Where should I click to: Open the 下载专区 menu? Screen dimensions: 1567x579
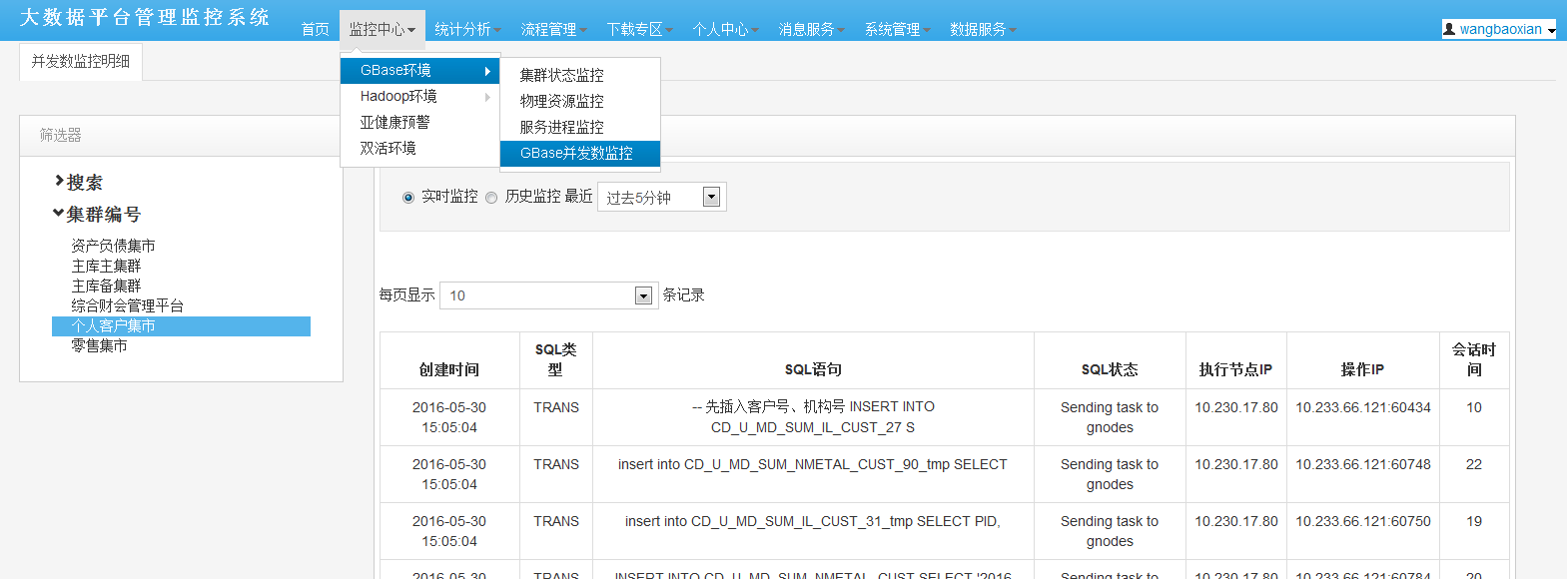[x=639, y=29]
